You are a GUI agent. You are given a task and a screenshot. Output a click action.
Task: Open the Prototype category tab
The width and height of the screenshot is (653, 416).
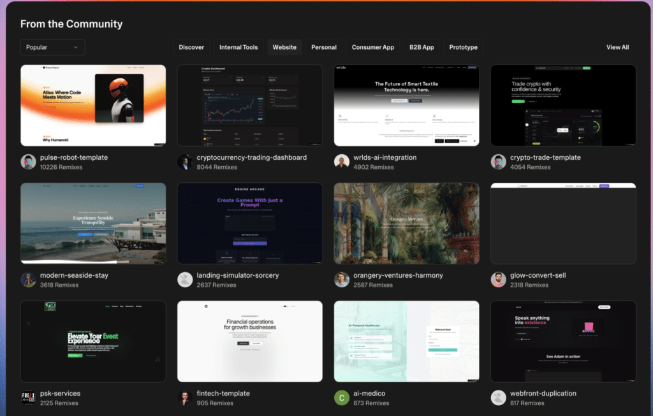[463, 47]
